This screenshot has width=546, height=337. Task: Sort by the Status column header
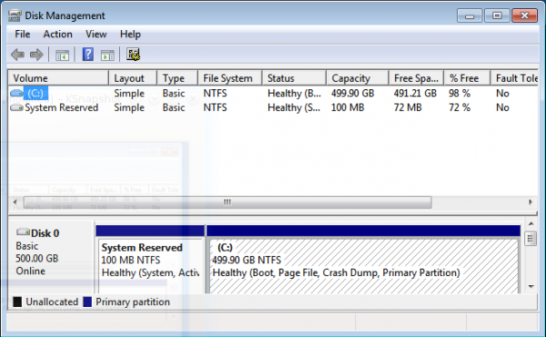(294, 78)
